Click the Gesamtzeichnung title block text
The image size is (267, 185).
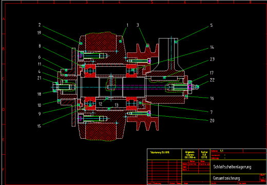tap(226, 178)
